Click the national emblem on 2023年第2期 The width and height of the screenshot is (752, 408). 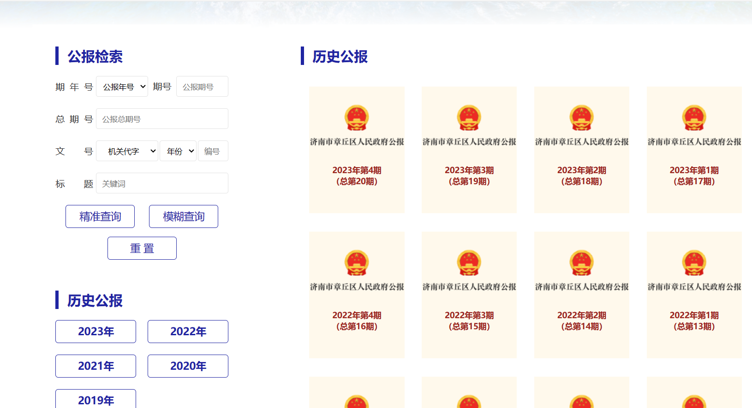point(581,118)
